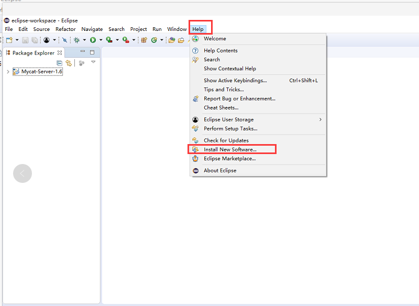Open the Debug dropdown arrow
The image size is (419, 306).
pyautogui.click(x=84, y=40)
